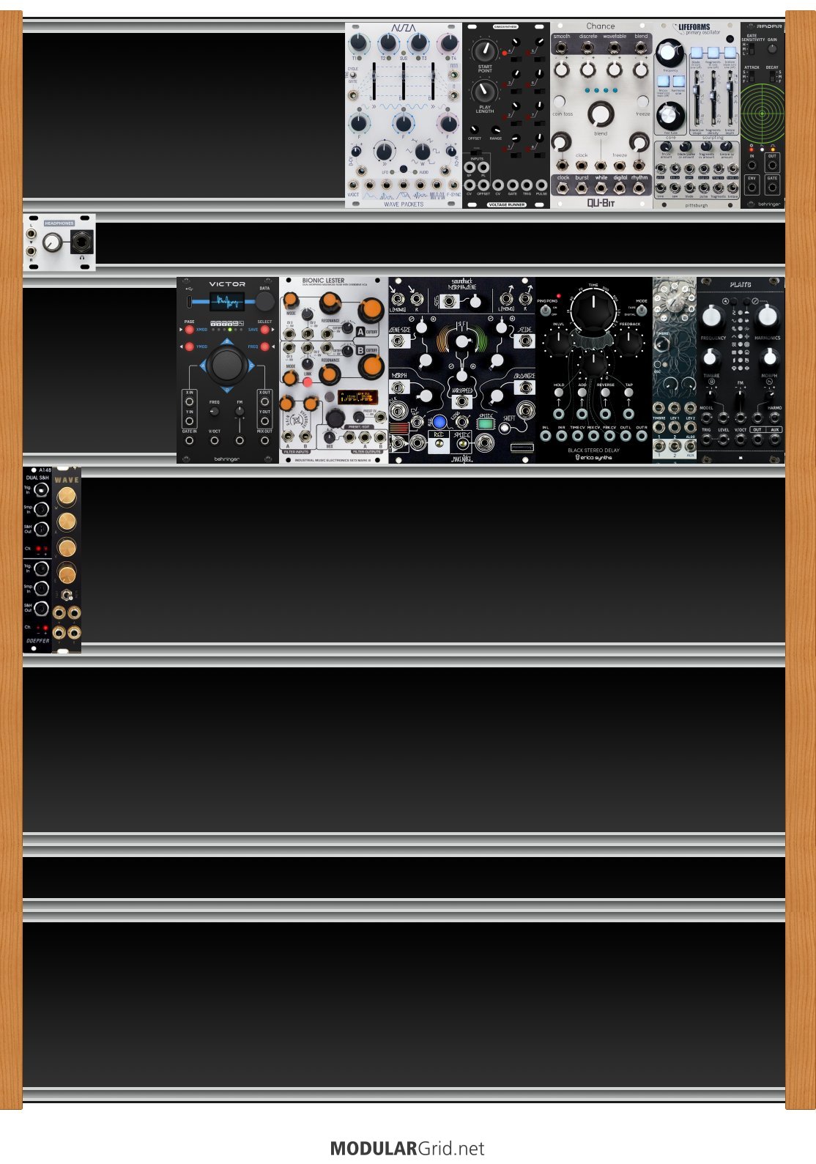Click the Lifeforms timbre depth slider
This screenshot has width=816, height=1164.
[730, 99]
